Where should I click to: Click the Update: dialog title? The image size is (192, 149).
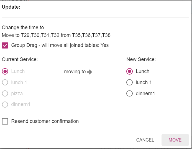pyautogui.click(x=11, y=7)
